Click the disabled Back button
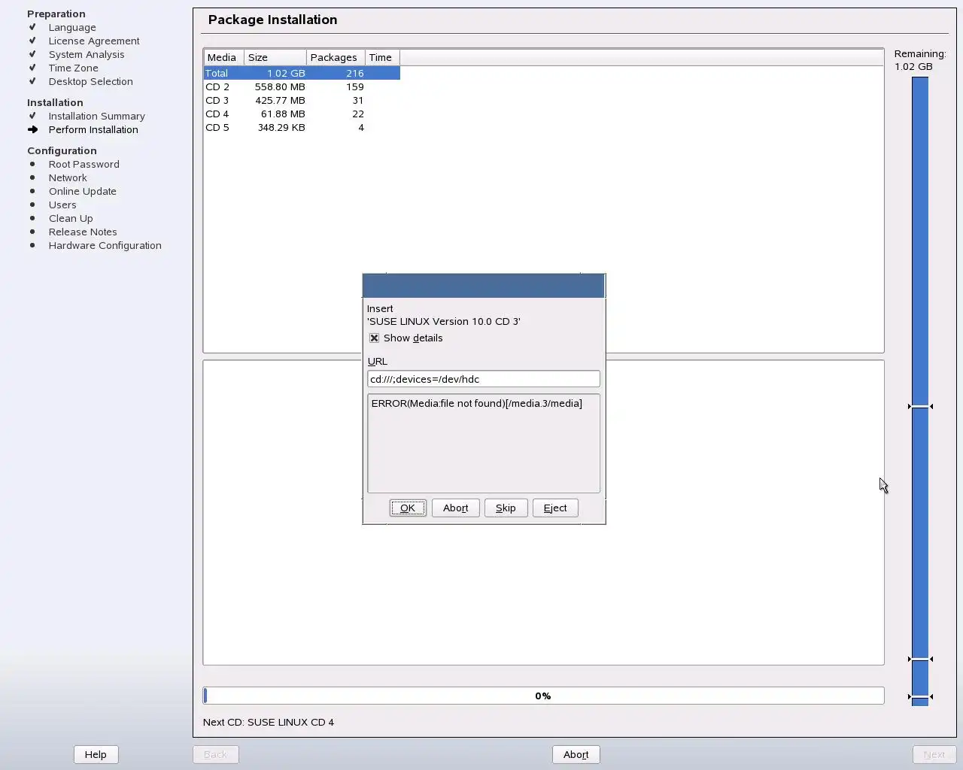 point(215,754)
